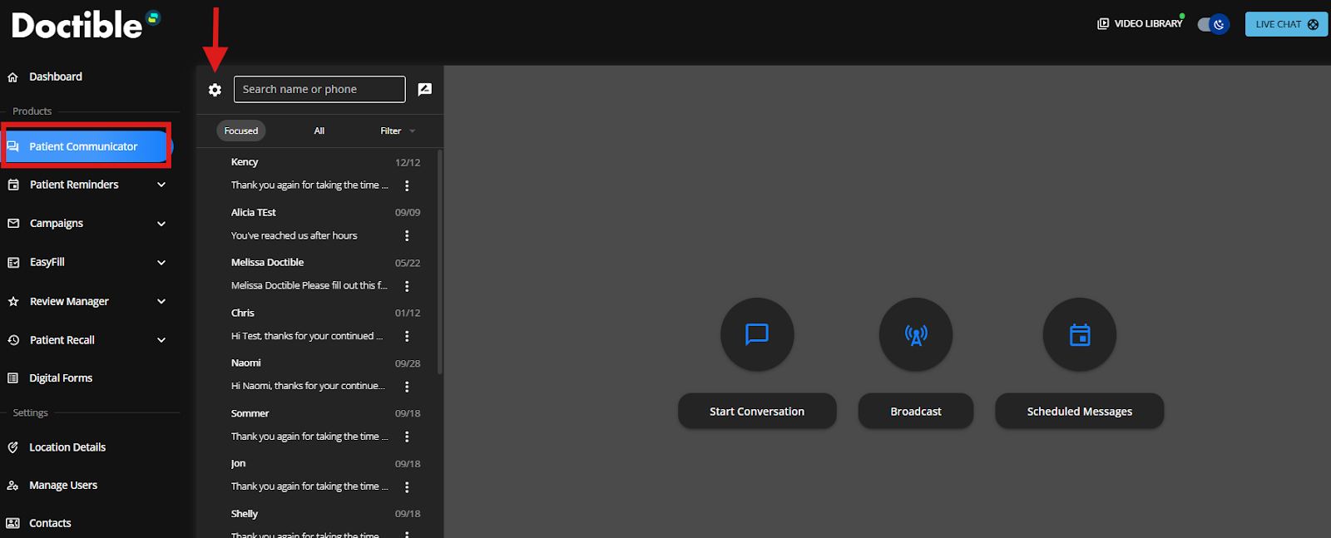Open Manage Users settings
1331x538 pixels.
(63, 486)
